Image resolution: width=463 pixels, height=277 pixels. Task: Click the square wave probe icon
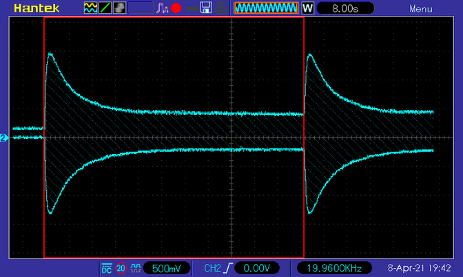click(136, 268)
